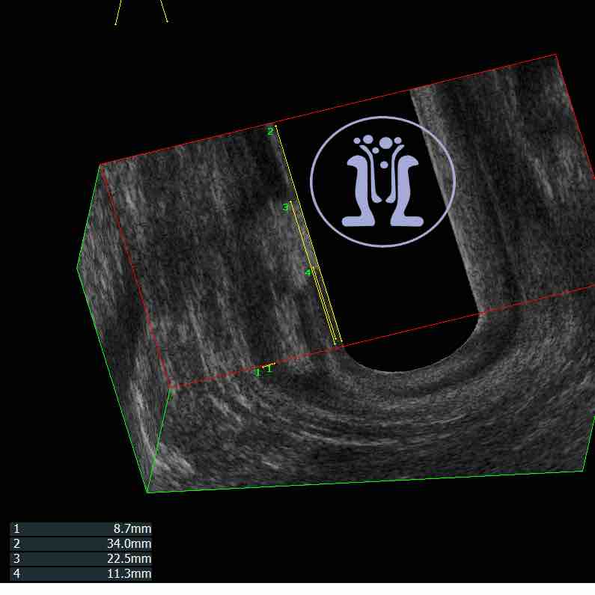Click the lower endpoints of the long yellow lines
Image resolution: width=595 pixels, height=595 pixels.
tap(338, 343)
